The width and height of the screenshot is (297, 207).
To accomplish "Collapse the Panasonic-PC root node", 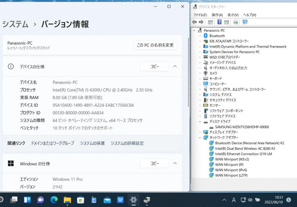I will pos(194,30).
